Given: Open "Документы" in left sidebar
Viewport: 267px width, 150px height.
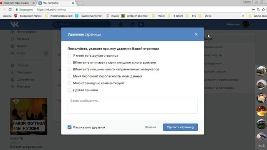Looking at the screenshot, I should (26, 80).
